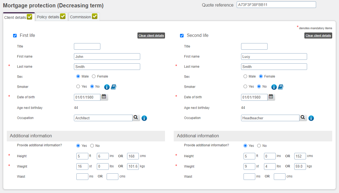339x193 pixels.
Task: Select No for First life additional information
Action: coord(92,146)
